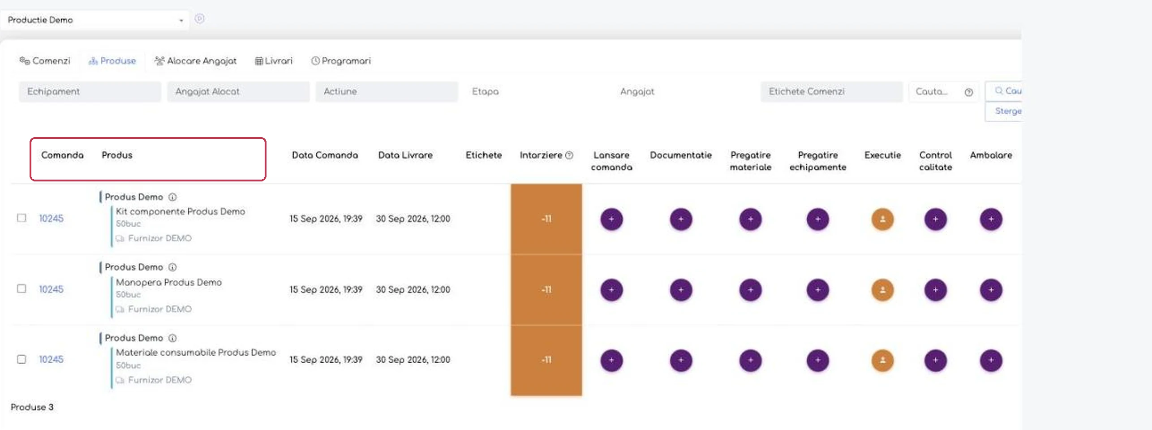Click Ambalare plus icon in Materiale consumabile row
The width and height of the screenshot is (1152, 430).
(x=991, y=360)
